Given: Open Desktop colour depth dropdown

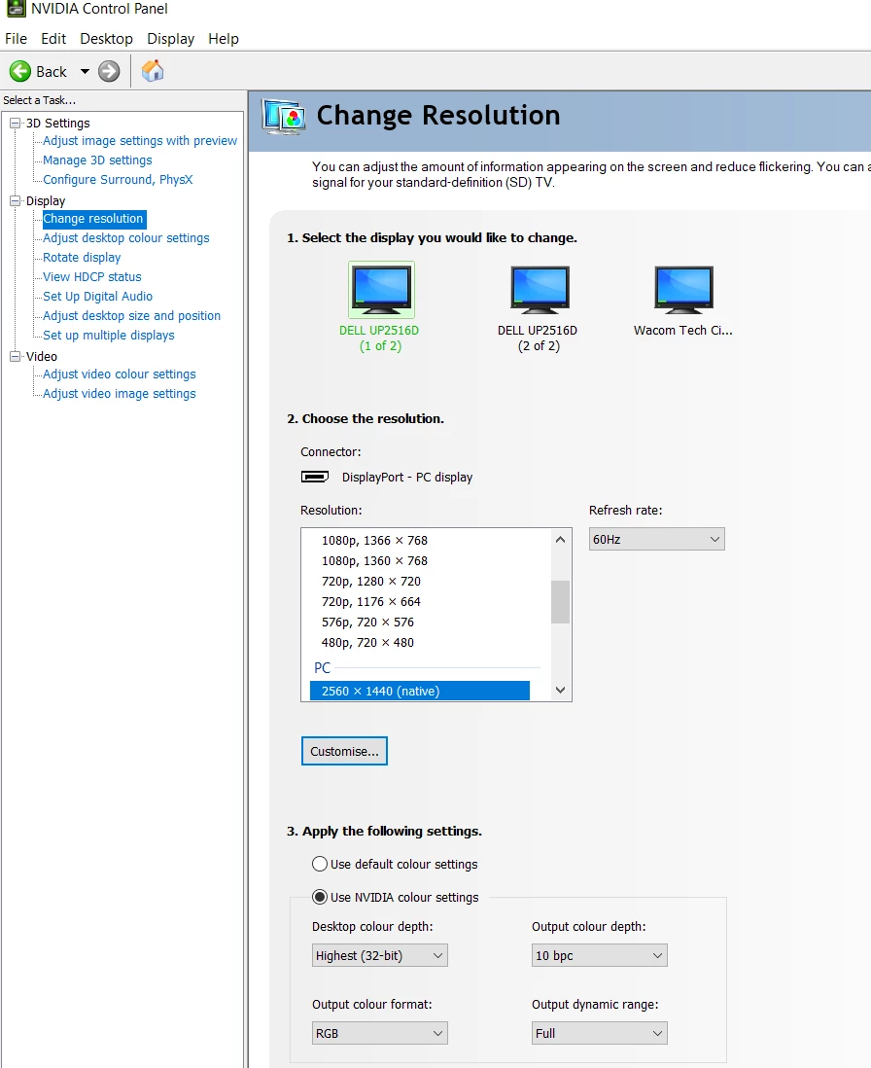Looking at the screenshot, I should coord(380,955).
